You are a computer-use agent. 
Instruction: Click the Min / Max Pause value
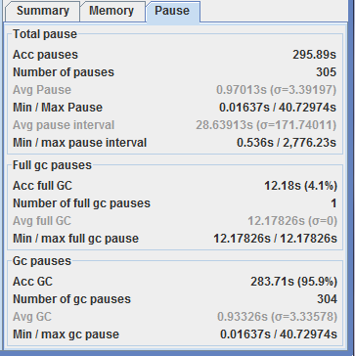coord(278,108)
